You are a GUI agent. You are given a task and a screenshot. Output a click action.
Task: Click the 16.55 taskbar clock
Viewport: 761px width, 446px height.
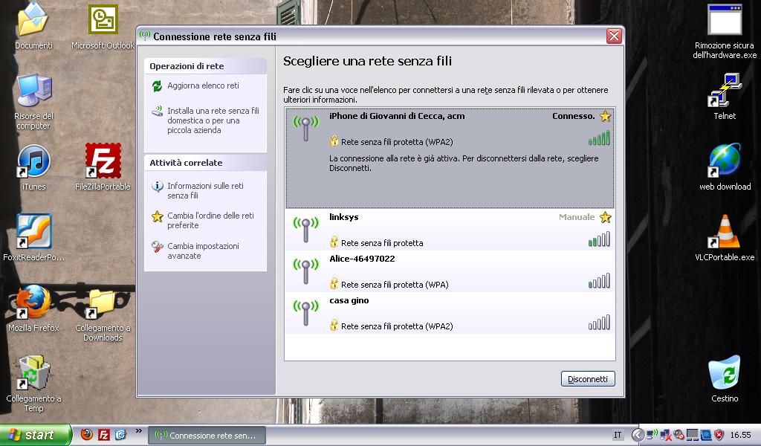tap(741, 435)
